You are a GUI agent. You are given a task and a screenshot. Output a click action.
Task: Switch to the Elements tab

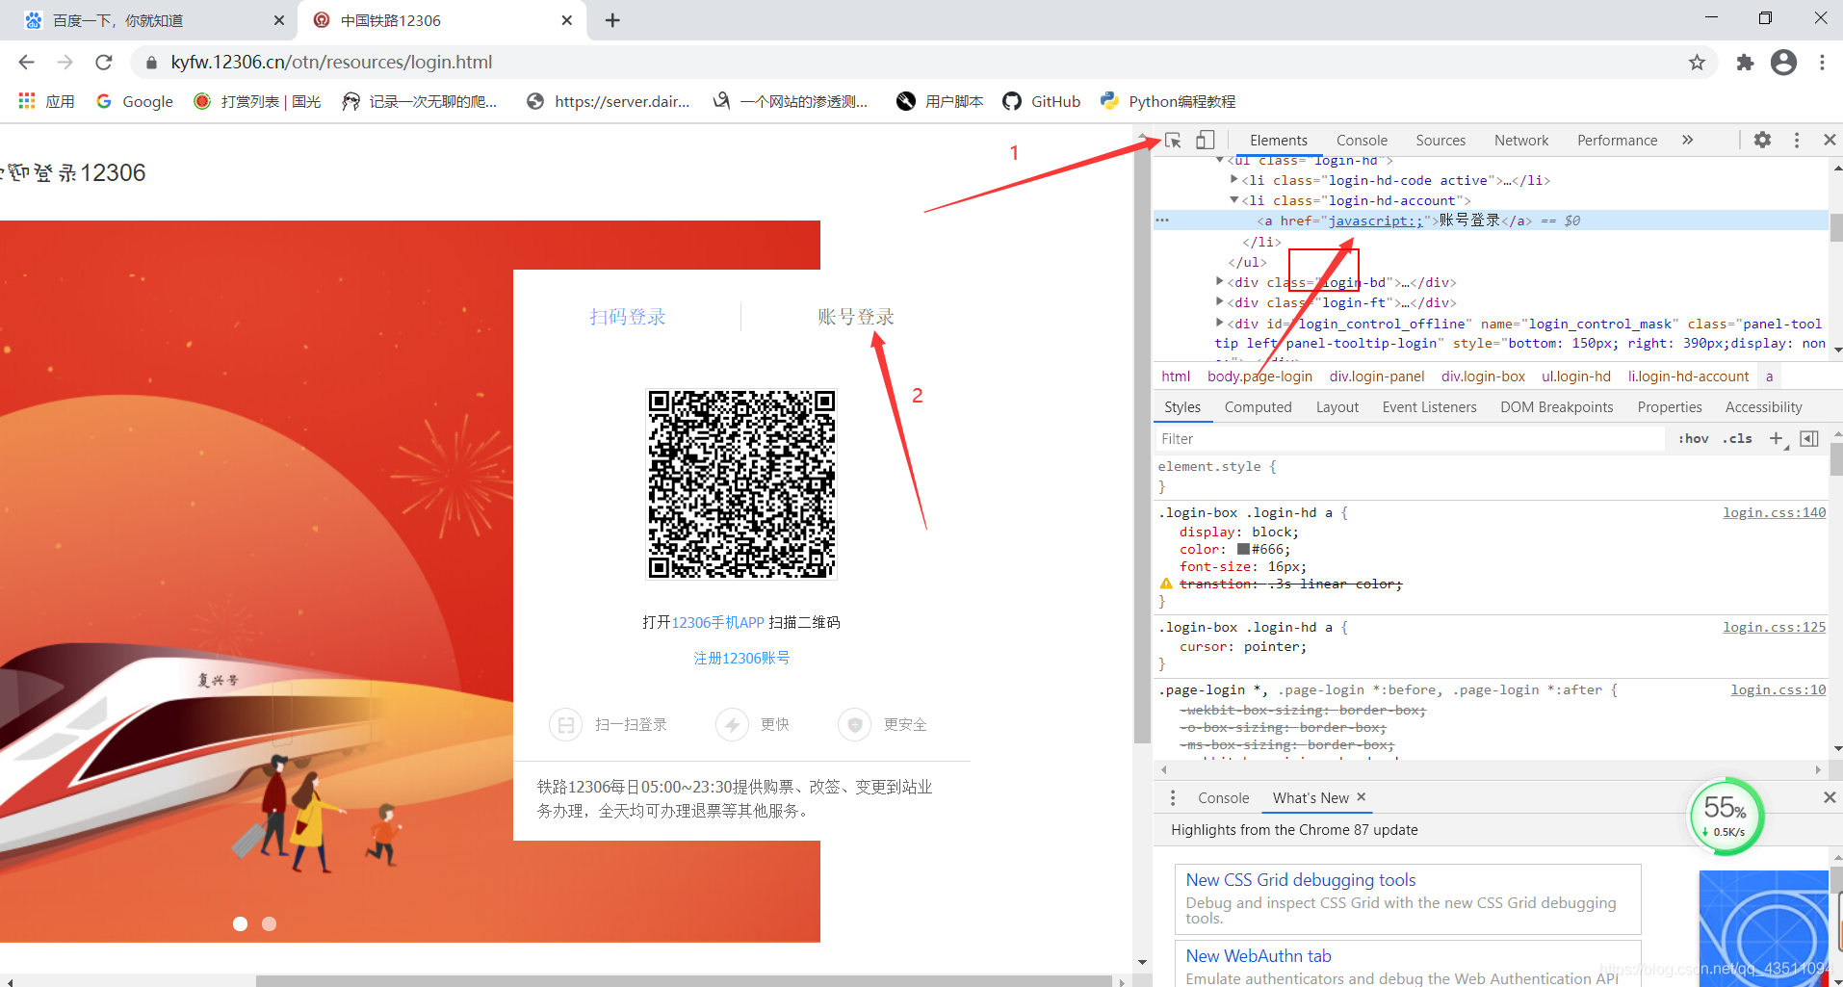pyautogui.click(x=1279, y=141)
